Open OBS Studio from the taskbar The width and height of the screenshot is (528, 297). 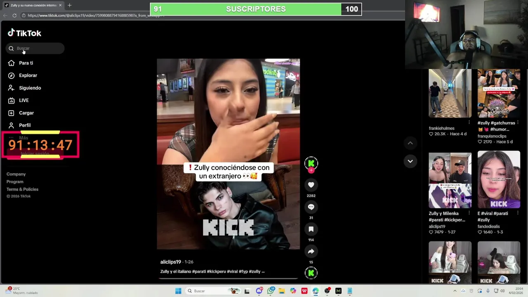tap(327, 291)
